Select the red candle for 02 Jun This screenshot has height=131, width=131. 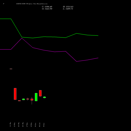[40, 93]
